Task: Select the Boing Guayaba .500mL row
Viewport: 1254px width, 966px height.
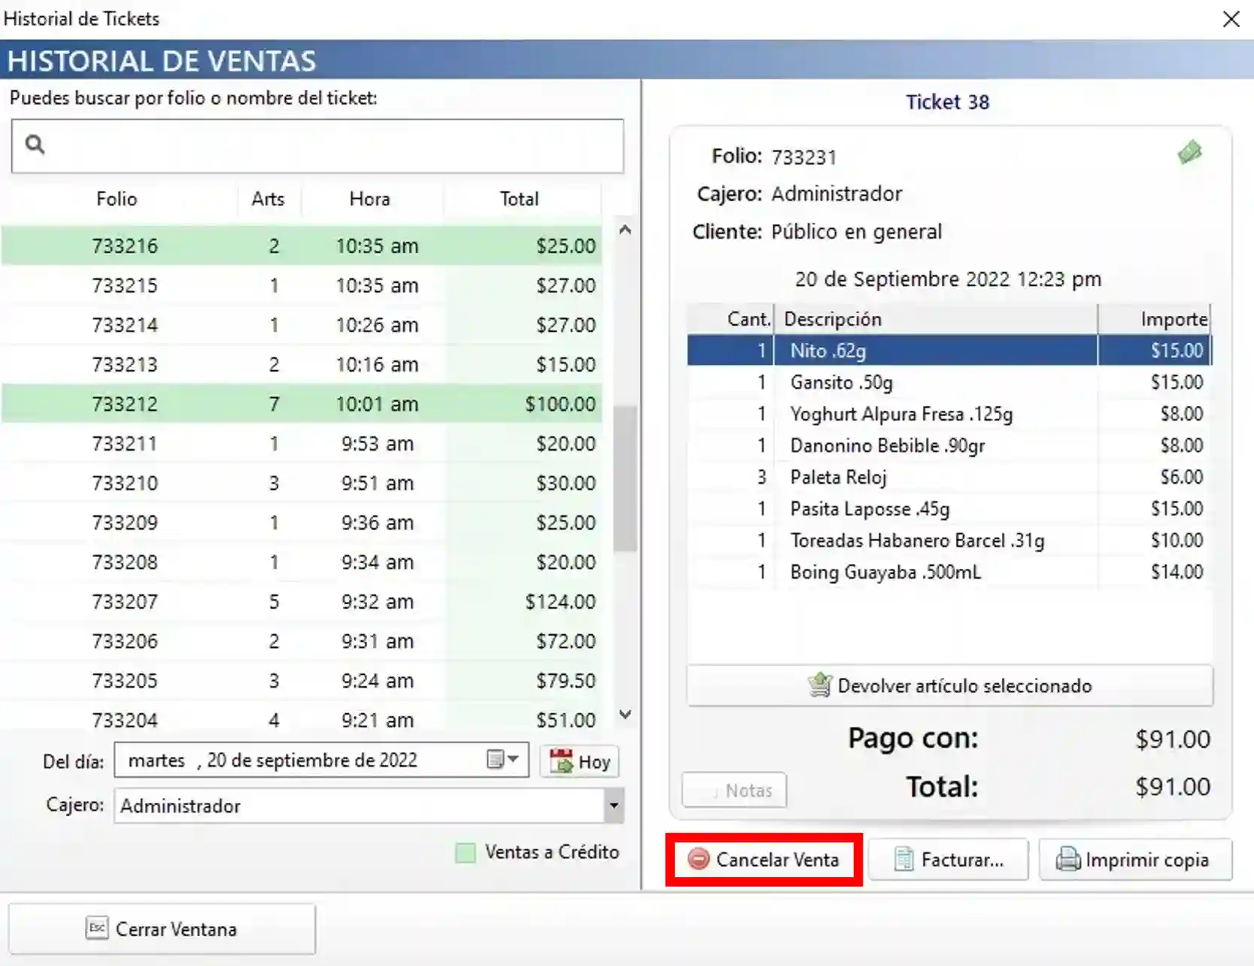Action: (x=949, y=572)
